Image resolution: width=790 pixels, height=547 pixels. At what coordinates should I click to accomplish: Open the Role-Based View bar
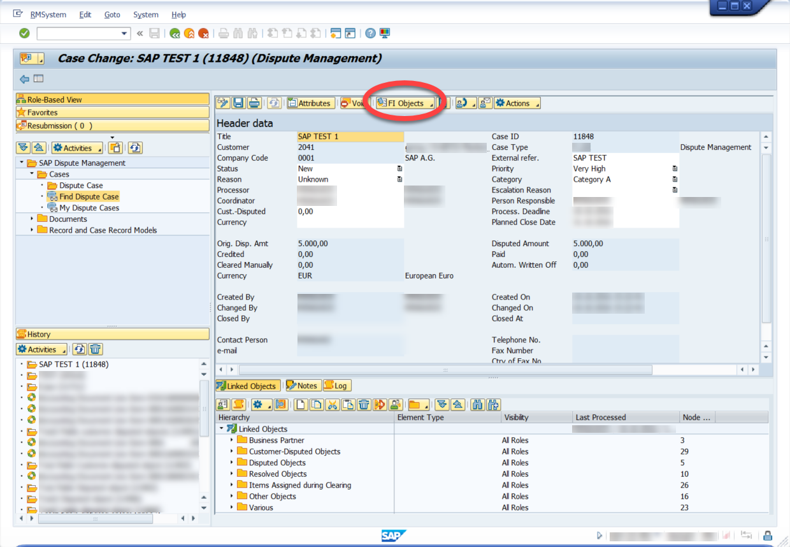click(x=112, y=99)
